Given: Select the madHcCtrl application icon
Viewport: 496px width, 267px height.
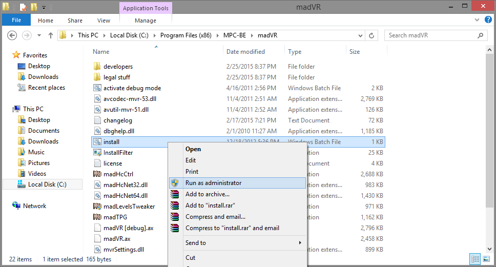Looking at the screenshot, I should (x=97, y=174).
